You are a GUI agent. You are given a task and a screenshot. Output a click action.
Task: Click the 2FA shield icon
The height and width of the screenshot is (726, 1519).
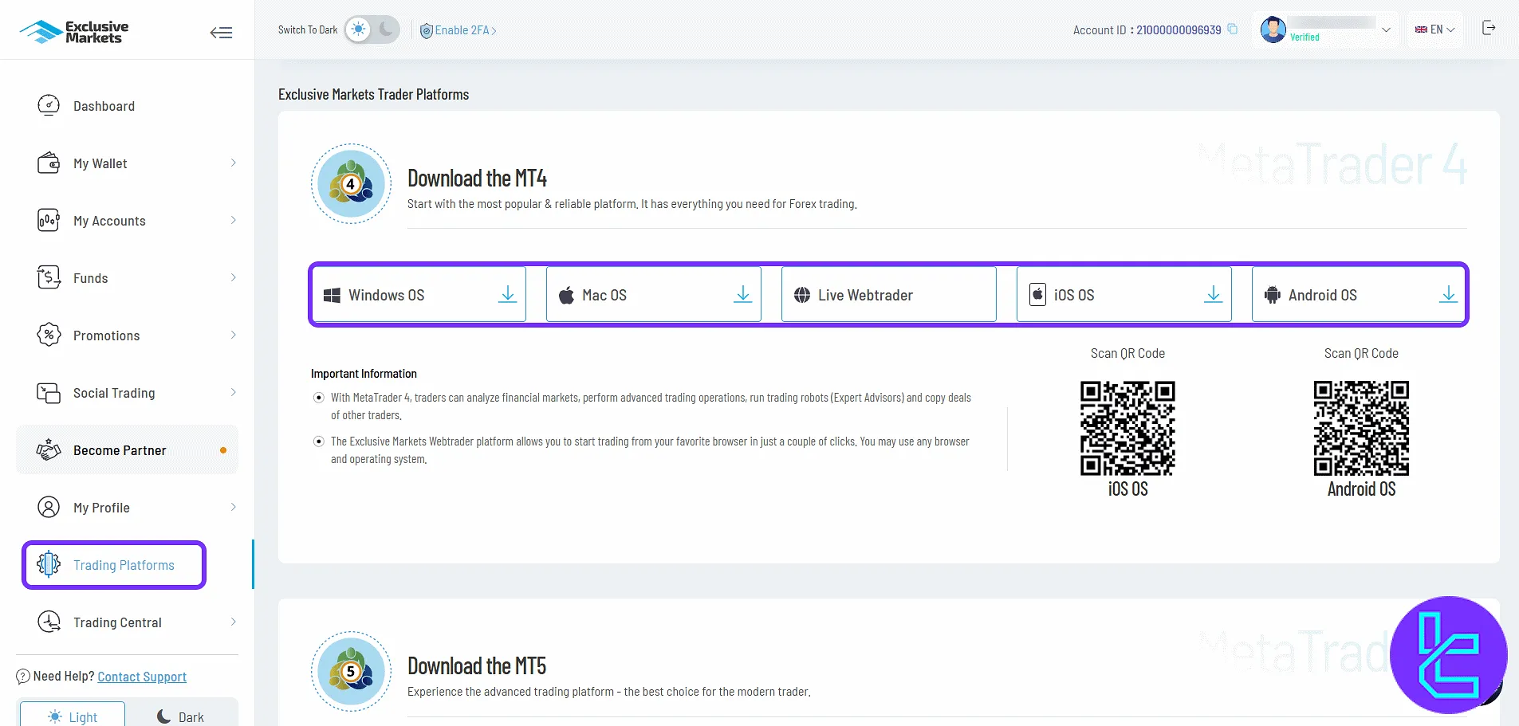(427, 30)
